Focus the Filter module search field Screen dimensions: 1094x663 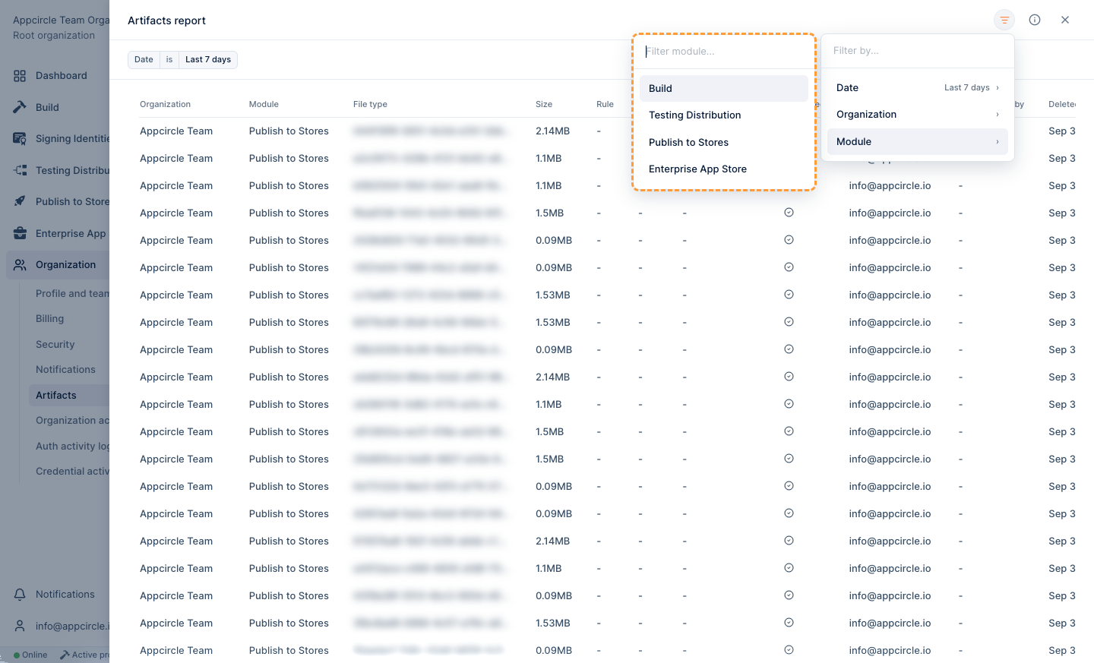[723, 52]
